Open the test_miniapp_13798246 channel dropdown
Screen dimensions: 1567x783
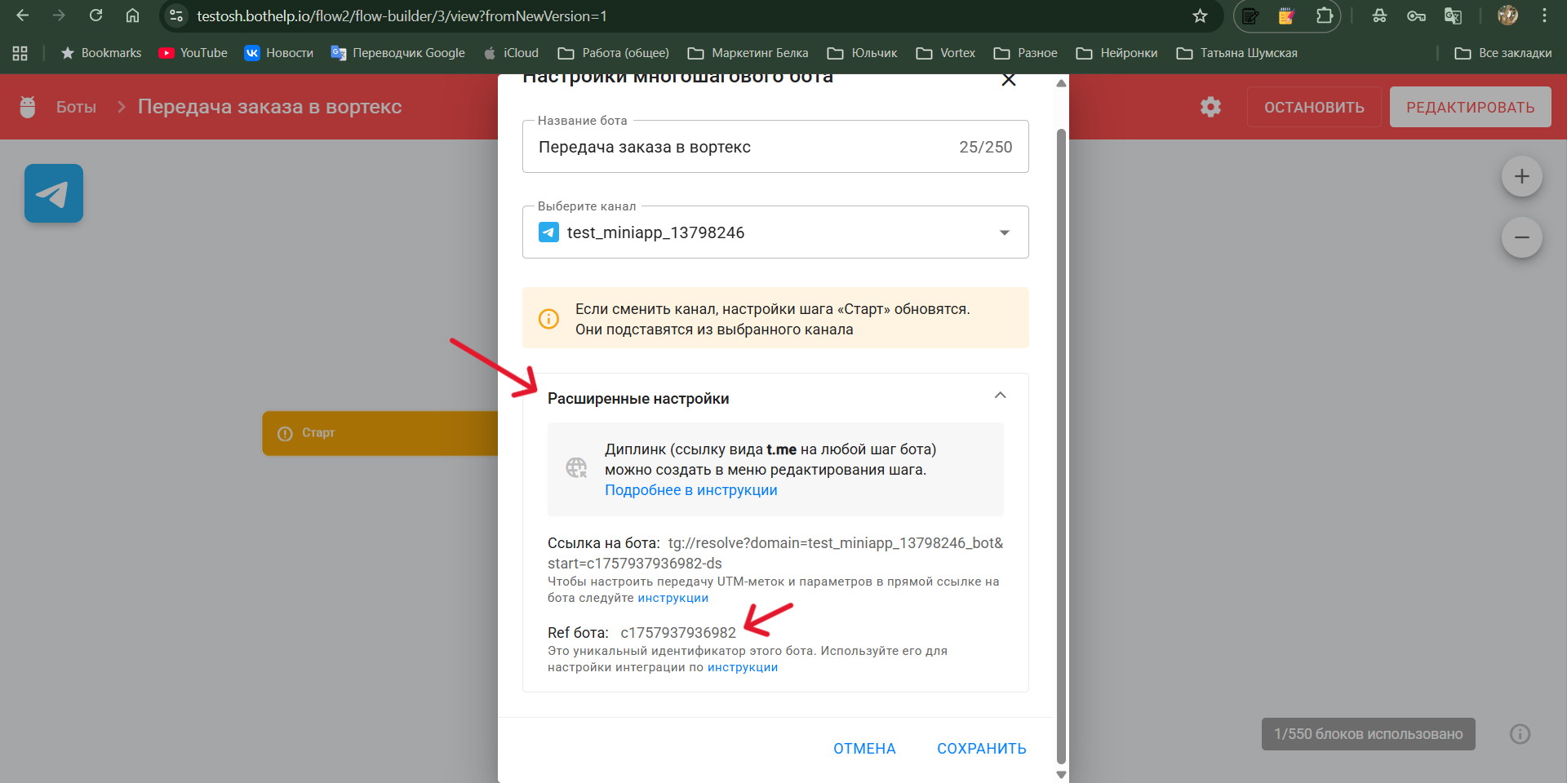click(1005, 232)
